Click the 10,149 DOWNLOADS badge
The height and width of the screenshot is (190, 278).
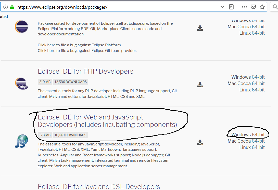pos(70,135)
